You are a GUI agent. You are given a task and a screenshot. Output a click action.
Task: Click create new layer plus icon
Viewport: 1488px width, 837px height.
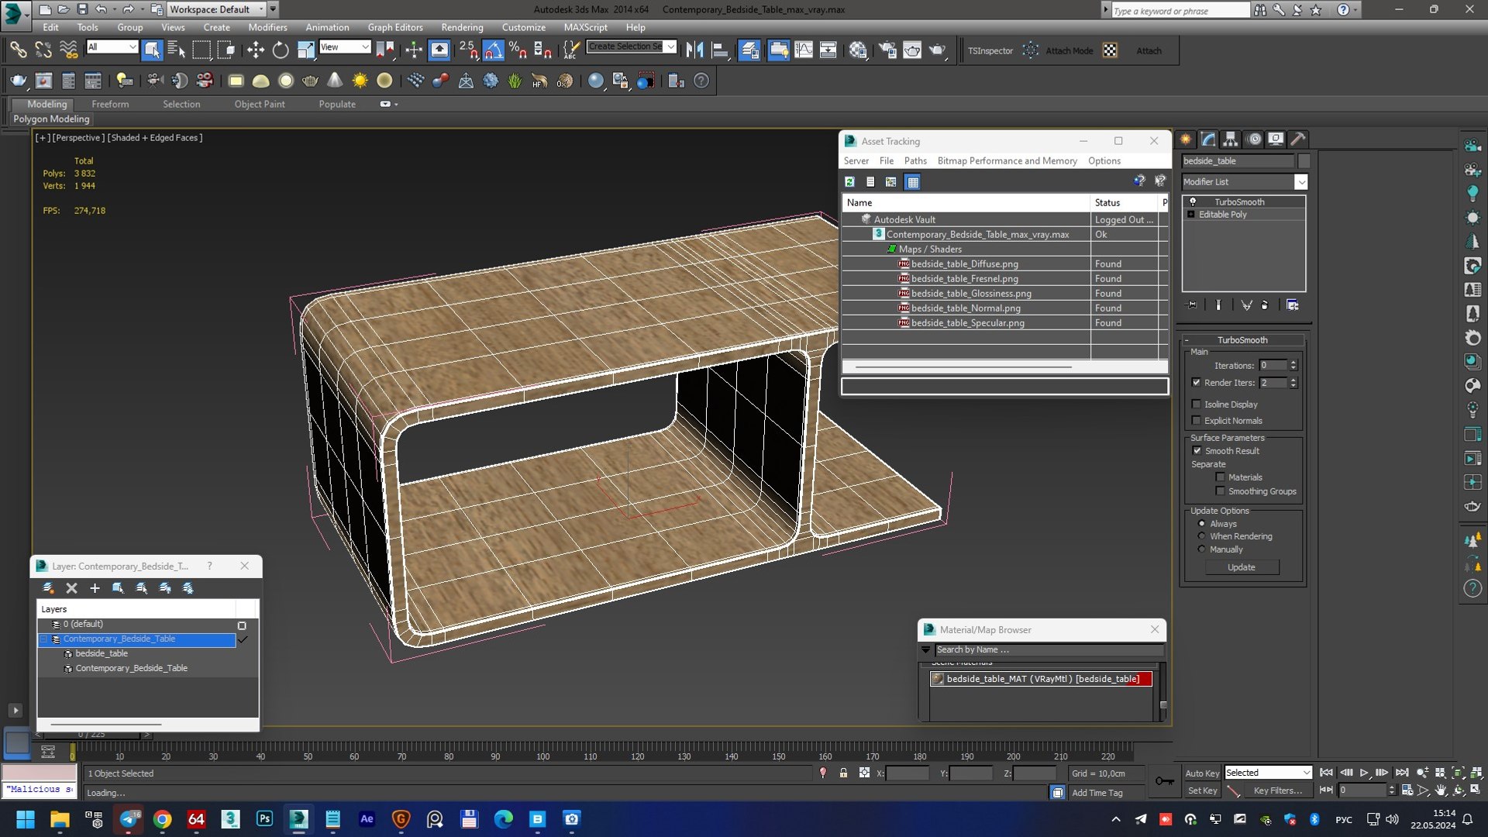pyautogui.click(x=95, y=588)
